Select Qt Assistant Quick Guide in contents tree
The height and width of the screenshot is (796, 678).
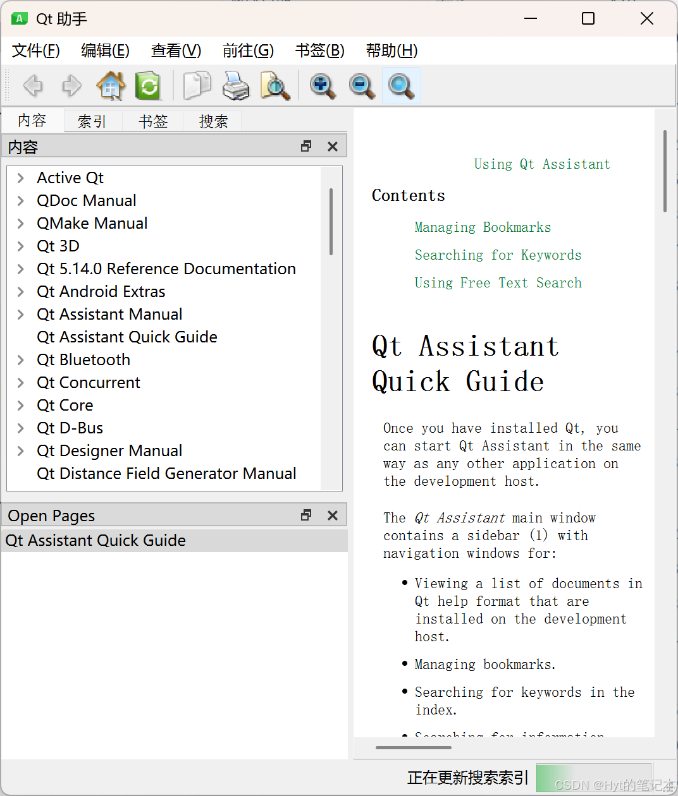(x=127, y=337)
